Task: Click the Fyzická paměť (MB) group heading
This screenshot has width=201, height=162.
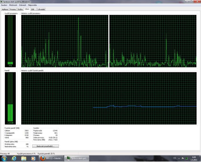Action: pyautogui.click(x=12, y=128)
